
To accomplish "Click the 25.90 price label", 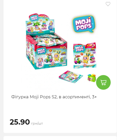I will (20, 122).
